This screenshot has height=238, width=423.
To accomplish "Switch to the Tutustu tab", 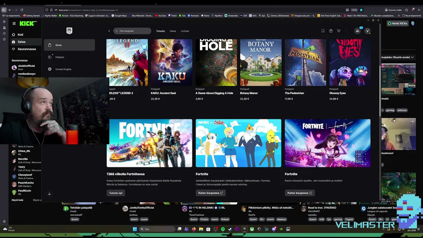I will pos(160,31).
